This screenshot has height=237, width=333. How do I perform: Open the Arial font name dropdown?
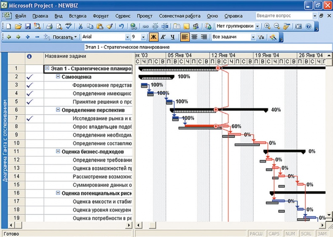(128, 37)
